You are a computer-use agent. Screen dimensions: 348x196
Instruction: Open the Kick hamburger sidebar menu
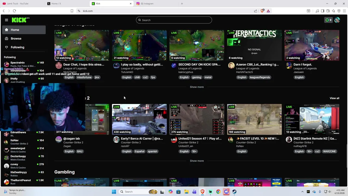coord(7,20)
